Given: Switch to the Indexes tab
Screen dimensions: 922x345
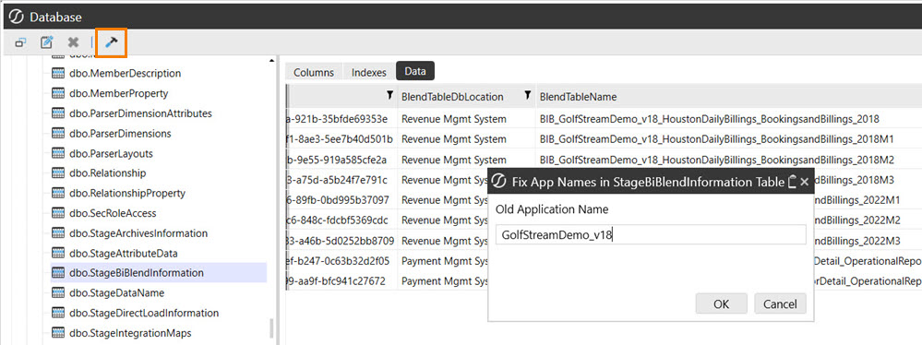Looking at the screenshot, I should pos(368,72).
